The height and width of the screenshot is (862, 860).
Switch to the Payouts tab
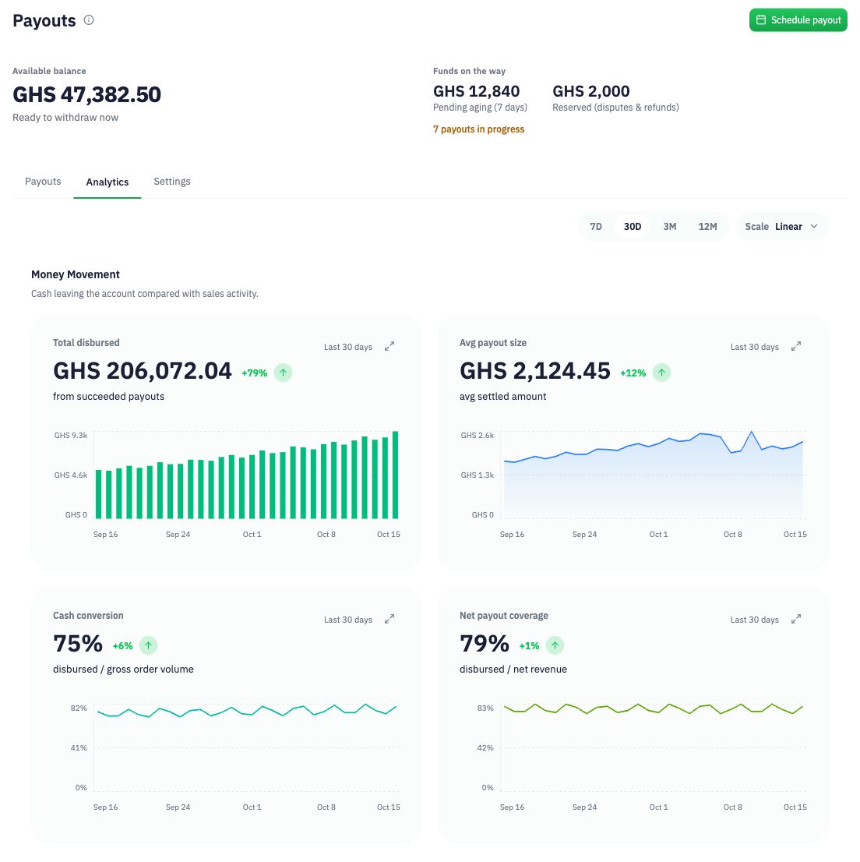tap(43, 182)
